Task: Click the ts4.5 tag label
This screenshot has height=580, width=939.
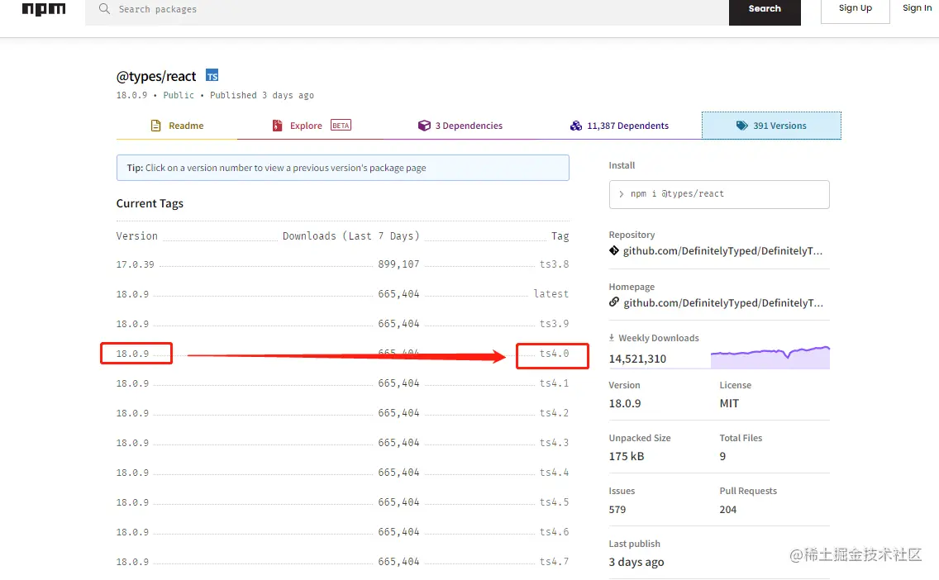Action: point(554,502)
